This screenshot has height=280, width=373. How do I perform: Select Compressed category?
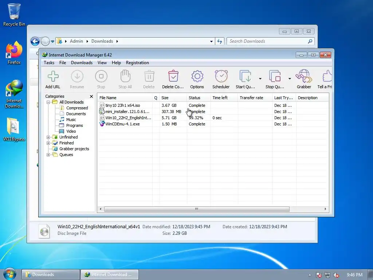[x=74, y=108]
